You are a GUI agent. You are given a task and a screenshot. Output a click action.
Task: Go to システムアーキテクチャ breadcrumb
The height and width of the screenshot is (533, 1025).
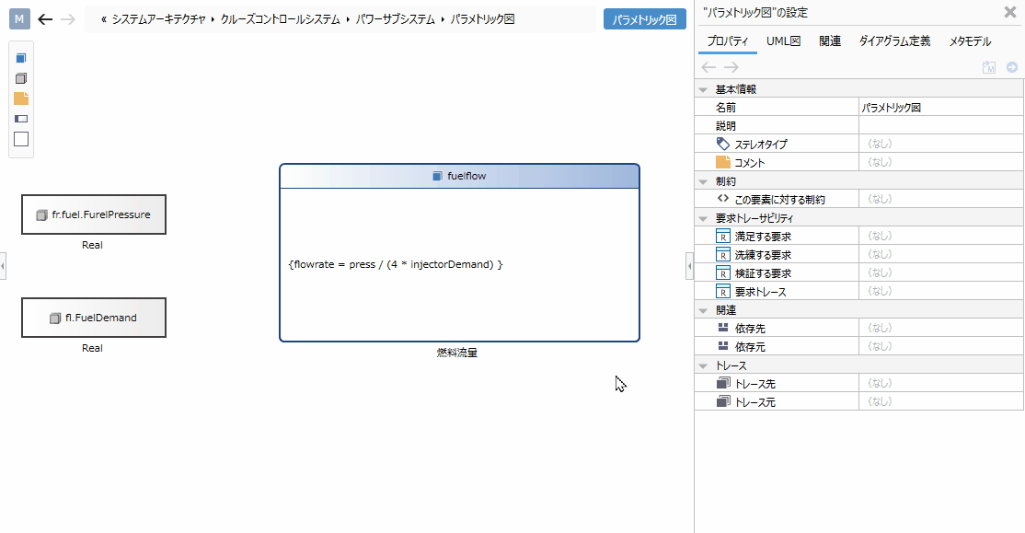[159, 19]
